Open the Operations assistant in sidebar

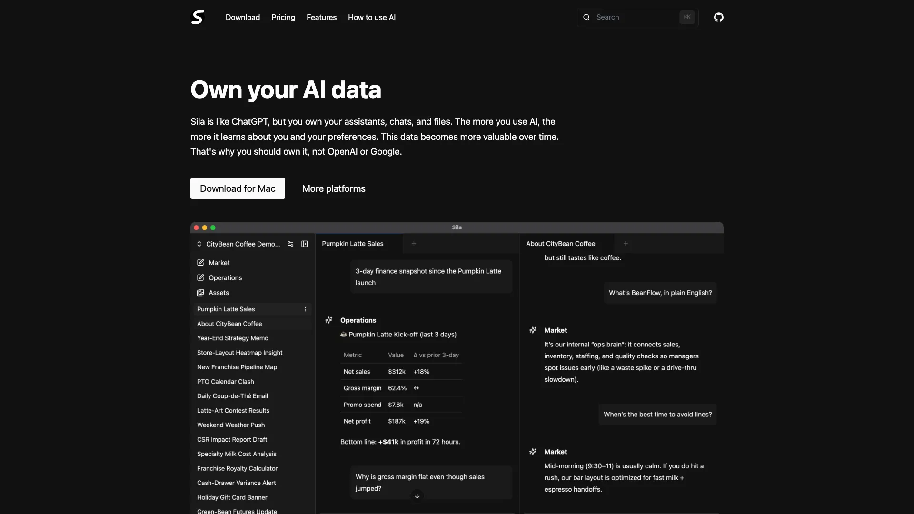225,278
